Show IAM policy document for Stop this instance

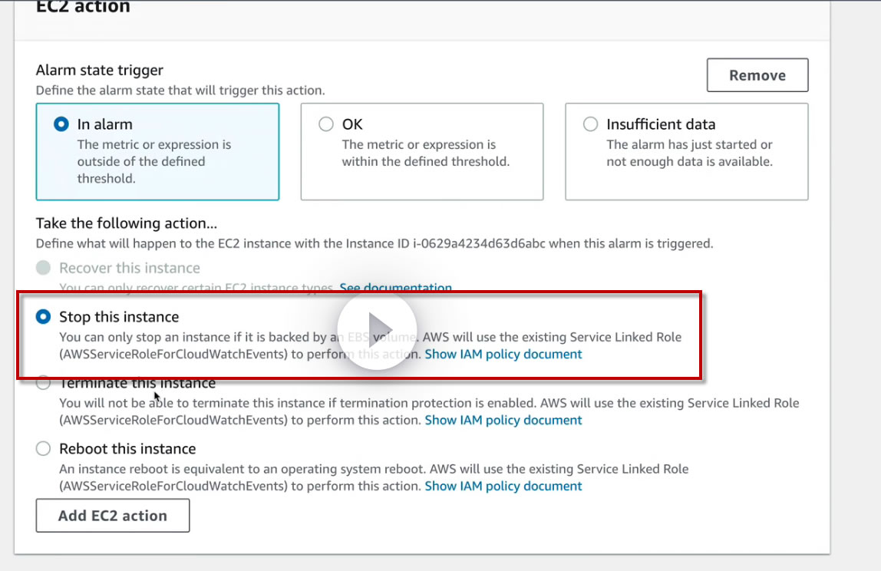click(503, 354)
